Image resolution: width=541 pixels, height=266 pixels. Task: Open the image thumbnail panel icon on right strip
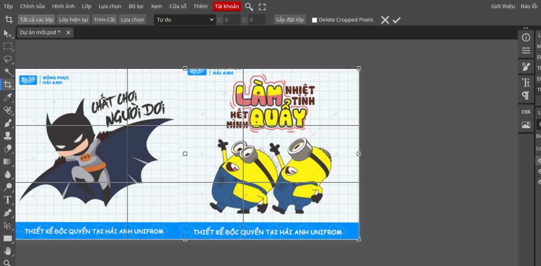click(526, 125)
